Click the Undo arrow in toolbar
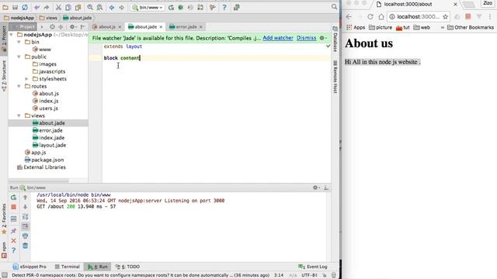The width and height of the screenshot is (497, 279). coord(37,7)
